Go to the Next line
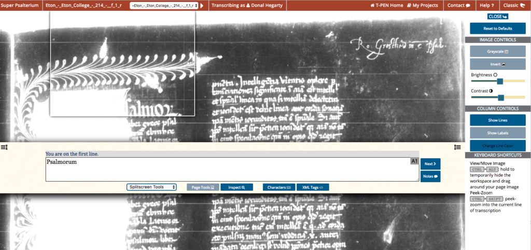The height and width of the screenshot is (250, 531). click(430, 164)
